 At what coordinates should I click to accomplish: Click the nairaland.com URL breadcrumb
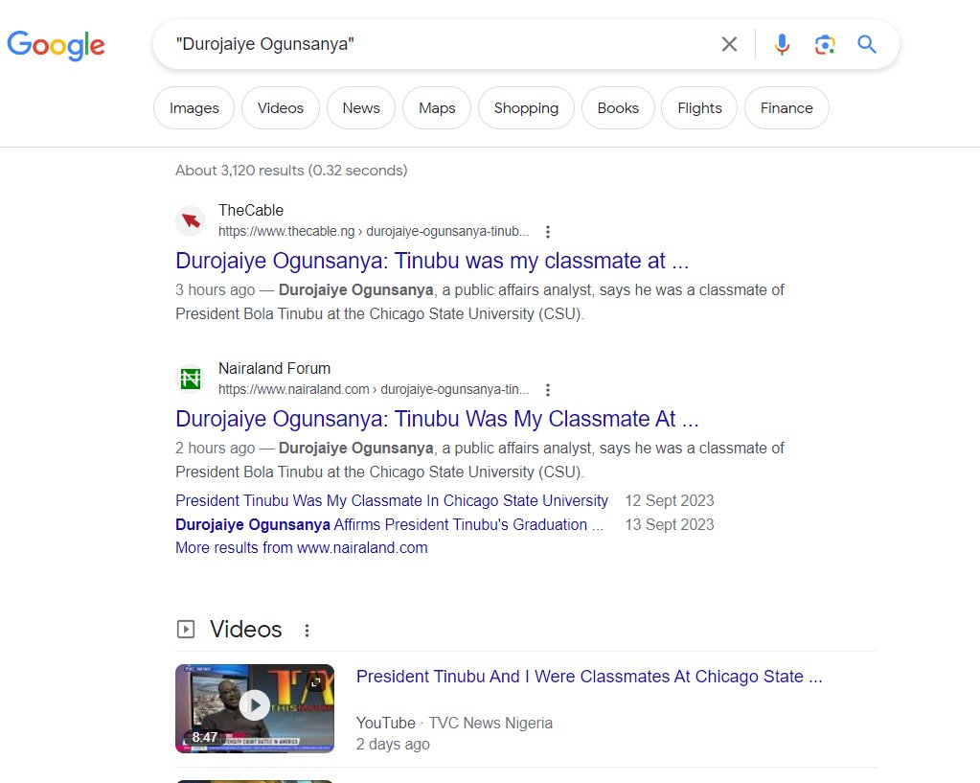tap(374, 390)
